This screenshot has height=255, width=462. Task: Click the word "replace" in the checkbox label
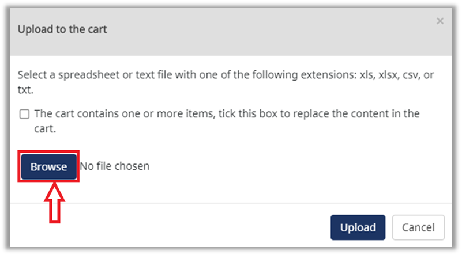tap(313, 113)
